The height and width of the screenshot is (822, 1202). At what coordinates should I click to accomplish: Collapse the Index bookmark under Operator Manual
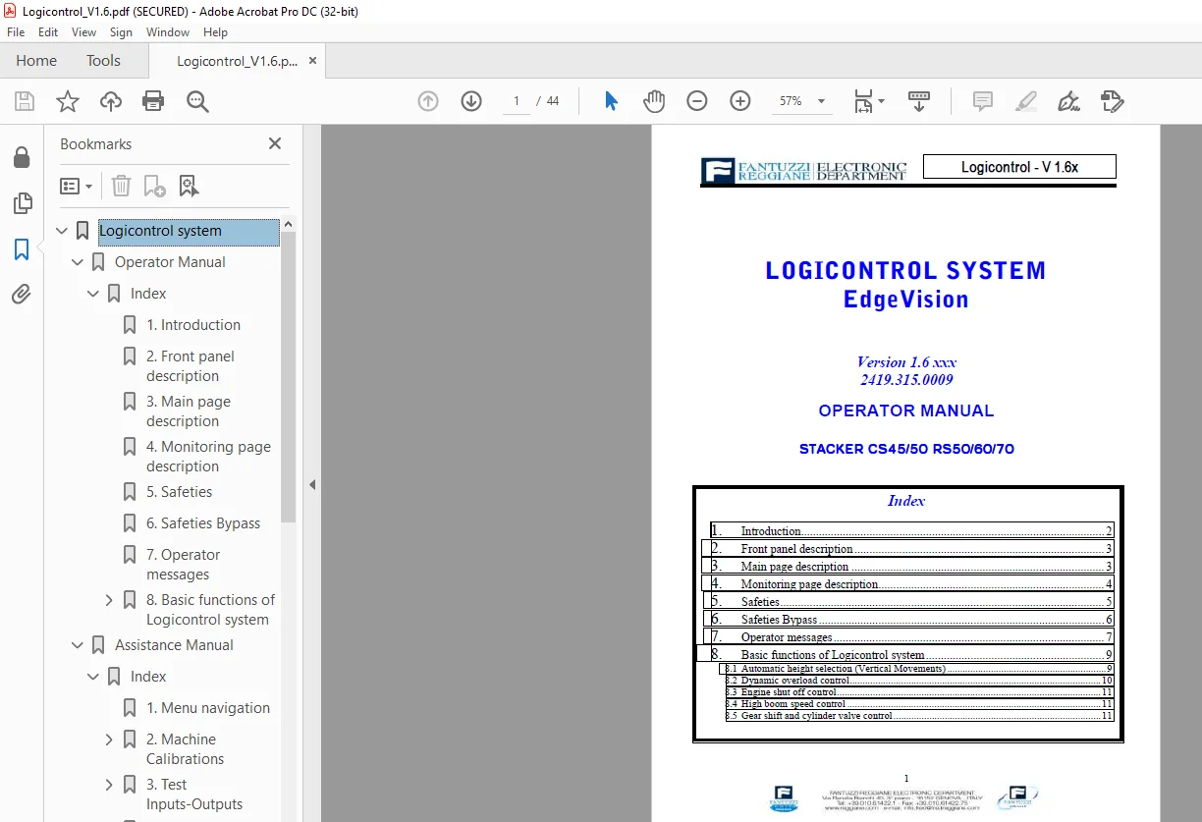coord(93,294)
